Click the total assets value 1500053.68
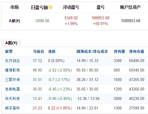The width and height of the screenshot is (148, 114). click(x=131, y=21)
